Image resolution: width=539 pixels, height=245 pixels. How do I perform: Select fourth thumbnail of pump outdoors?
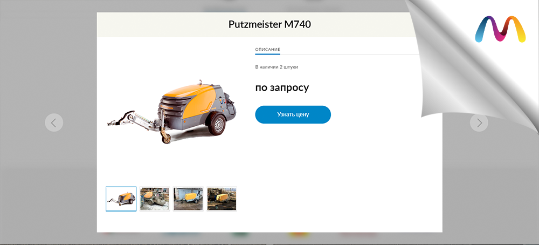(222, 199)
